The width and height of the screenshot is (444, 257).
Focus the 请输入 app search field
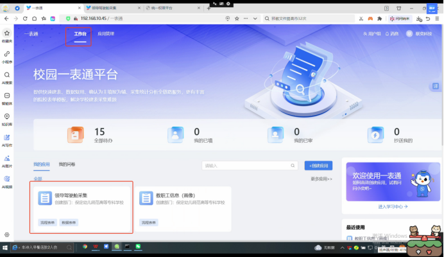pos(250,166)
